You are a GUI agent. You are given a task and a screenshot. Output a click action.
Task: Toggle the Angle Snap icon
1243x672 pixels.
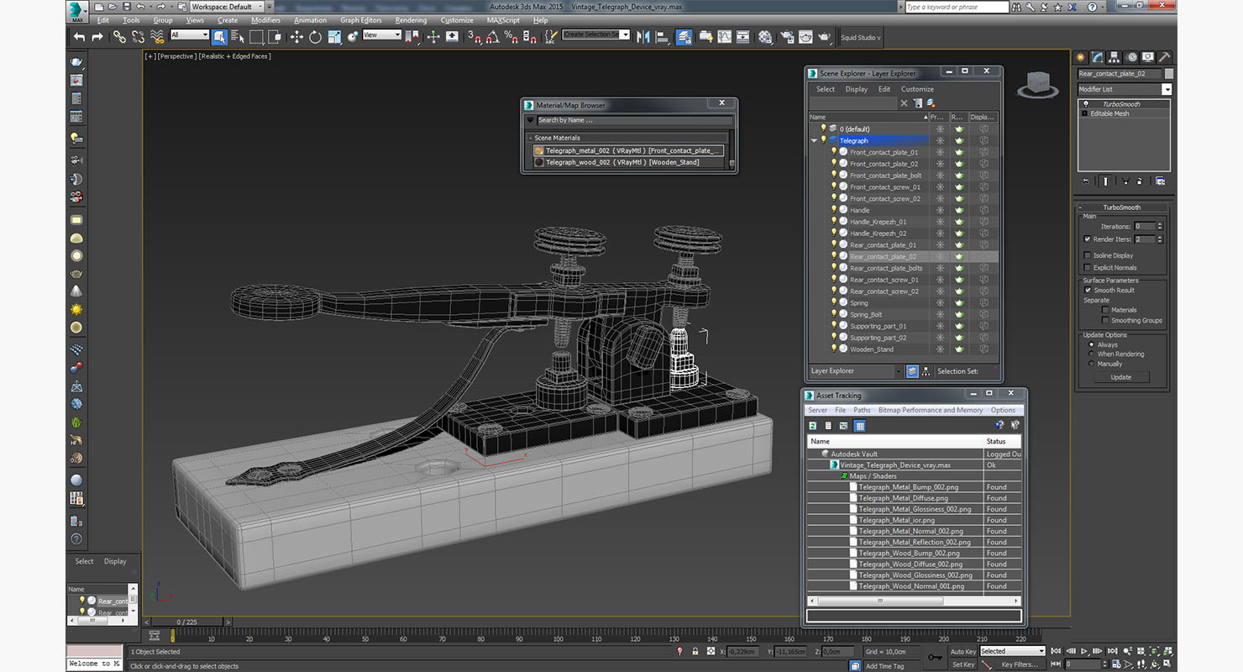(x=493, y=36)
